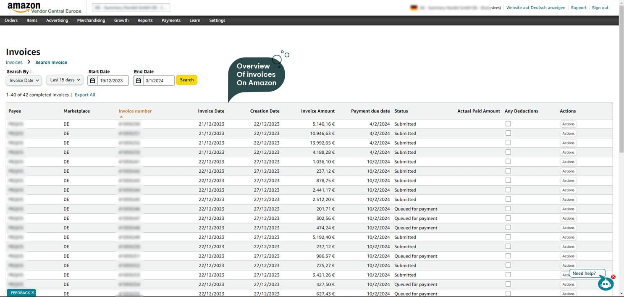Viewport: 624px width, 297px height.
Task: Open the End Date calendar icon
Action: [138, 81]
